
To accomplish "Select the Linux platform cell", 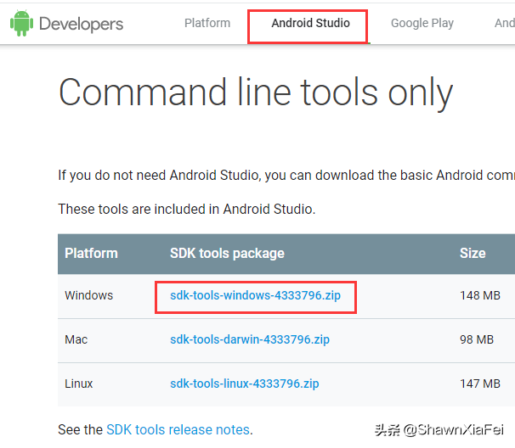I will tap(79, 384).
